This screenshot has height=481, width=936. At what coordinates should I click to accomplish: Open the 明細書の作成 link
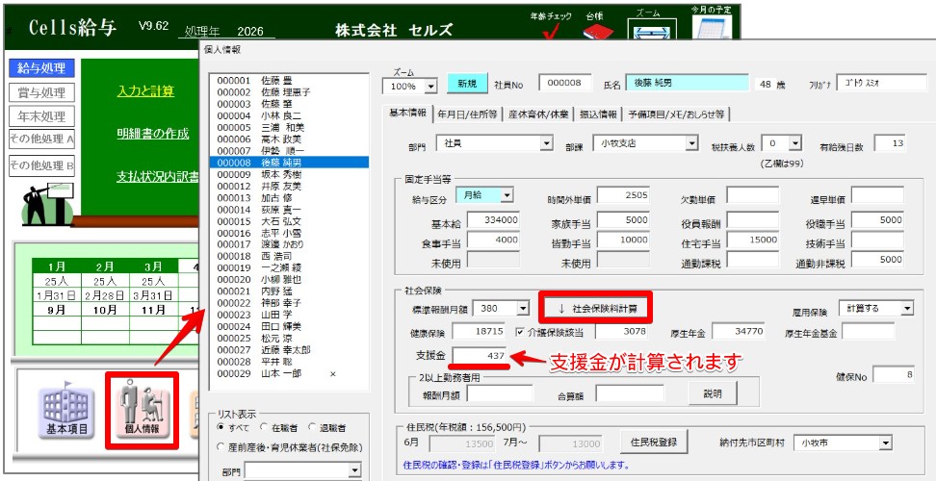(153, 134)
